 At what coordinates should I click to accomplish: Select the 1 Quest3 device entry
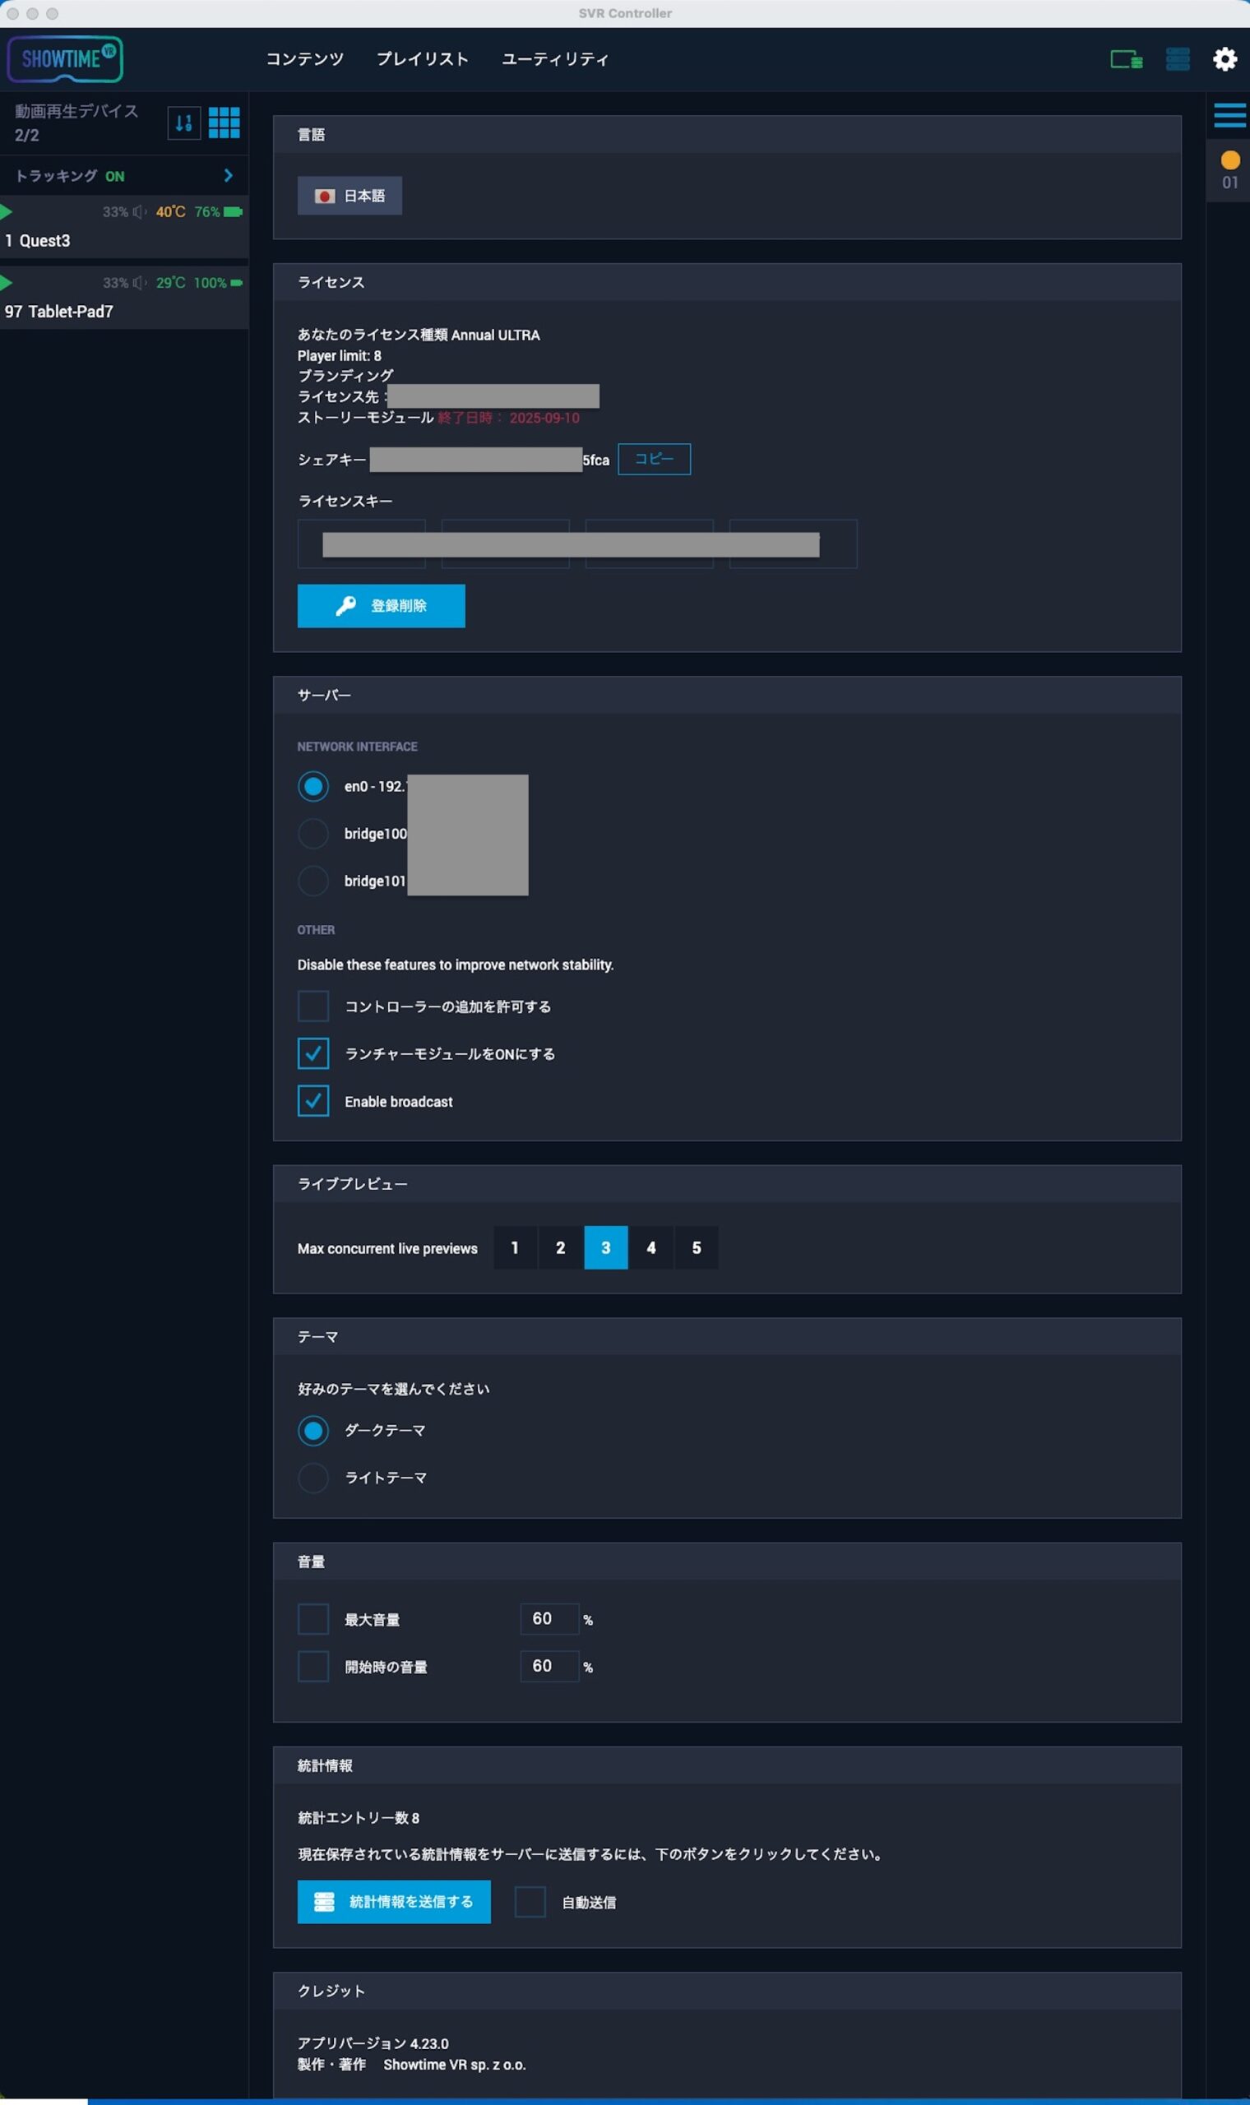[x=124, y=226]
